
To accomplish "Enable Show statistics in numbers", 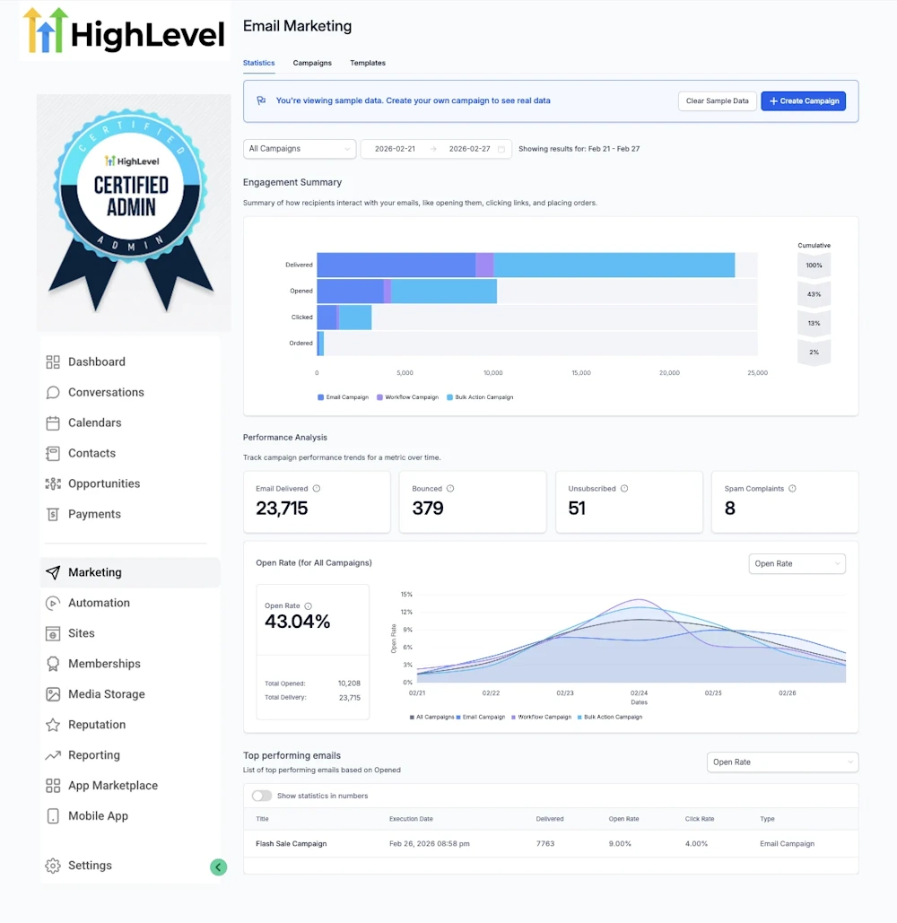I will point(262,796).
